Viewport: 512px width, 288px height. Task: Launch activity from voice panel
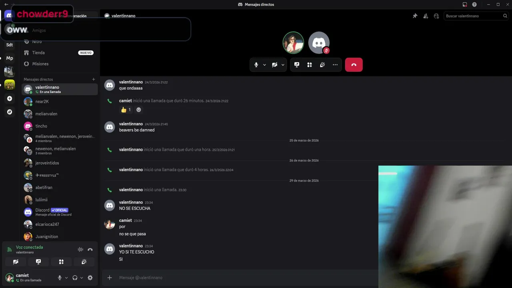coord(61,262)
